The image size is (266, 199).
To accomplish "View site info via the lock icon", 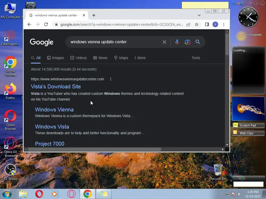I will 56,24.
